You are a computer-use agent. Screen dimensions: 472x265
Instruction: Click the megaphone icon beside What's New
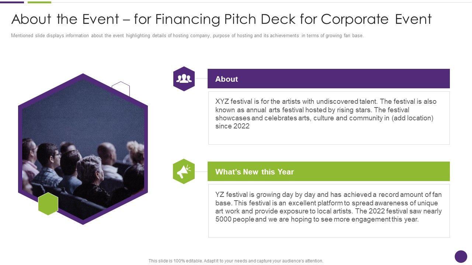[x=184, y=171]
